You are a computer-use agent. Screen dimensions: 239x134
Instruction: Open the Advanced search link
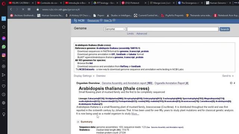click(x=142, y=33)
